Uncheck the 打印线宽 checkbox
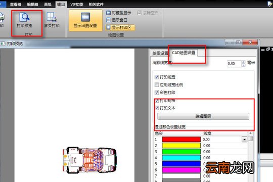Viewport: 273px width, 182px height. (x=157, y=77)
